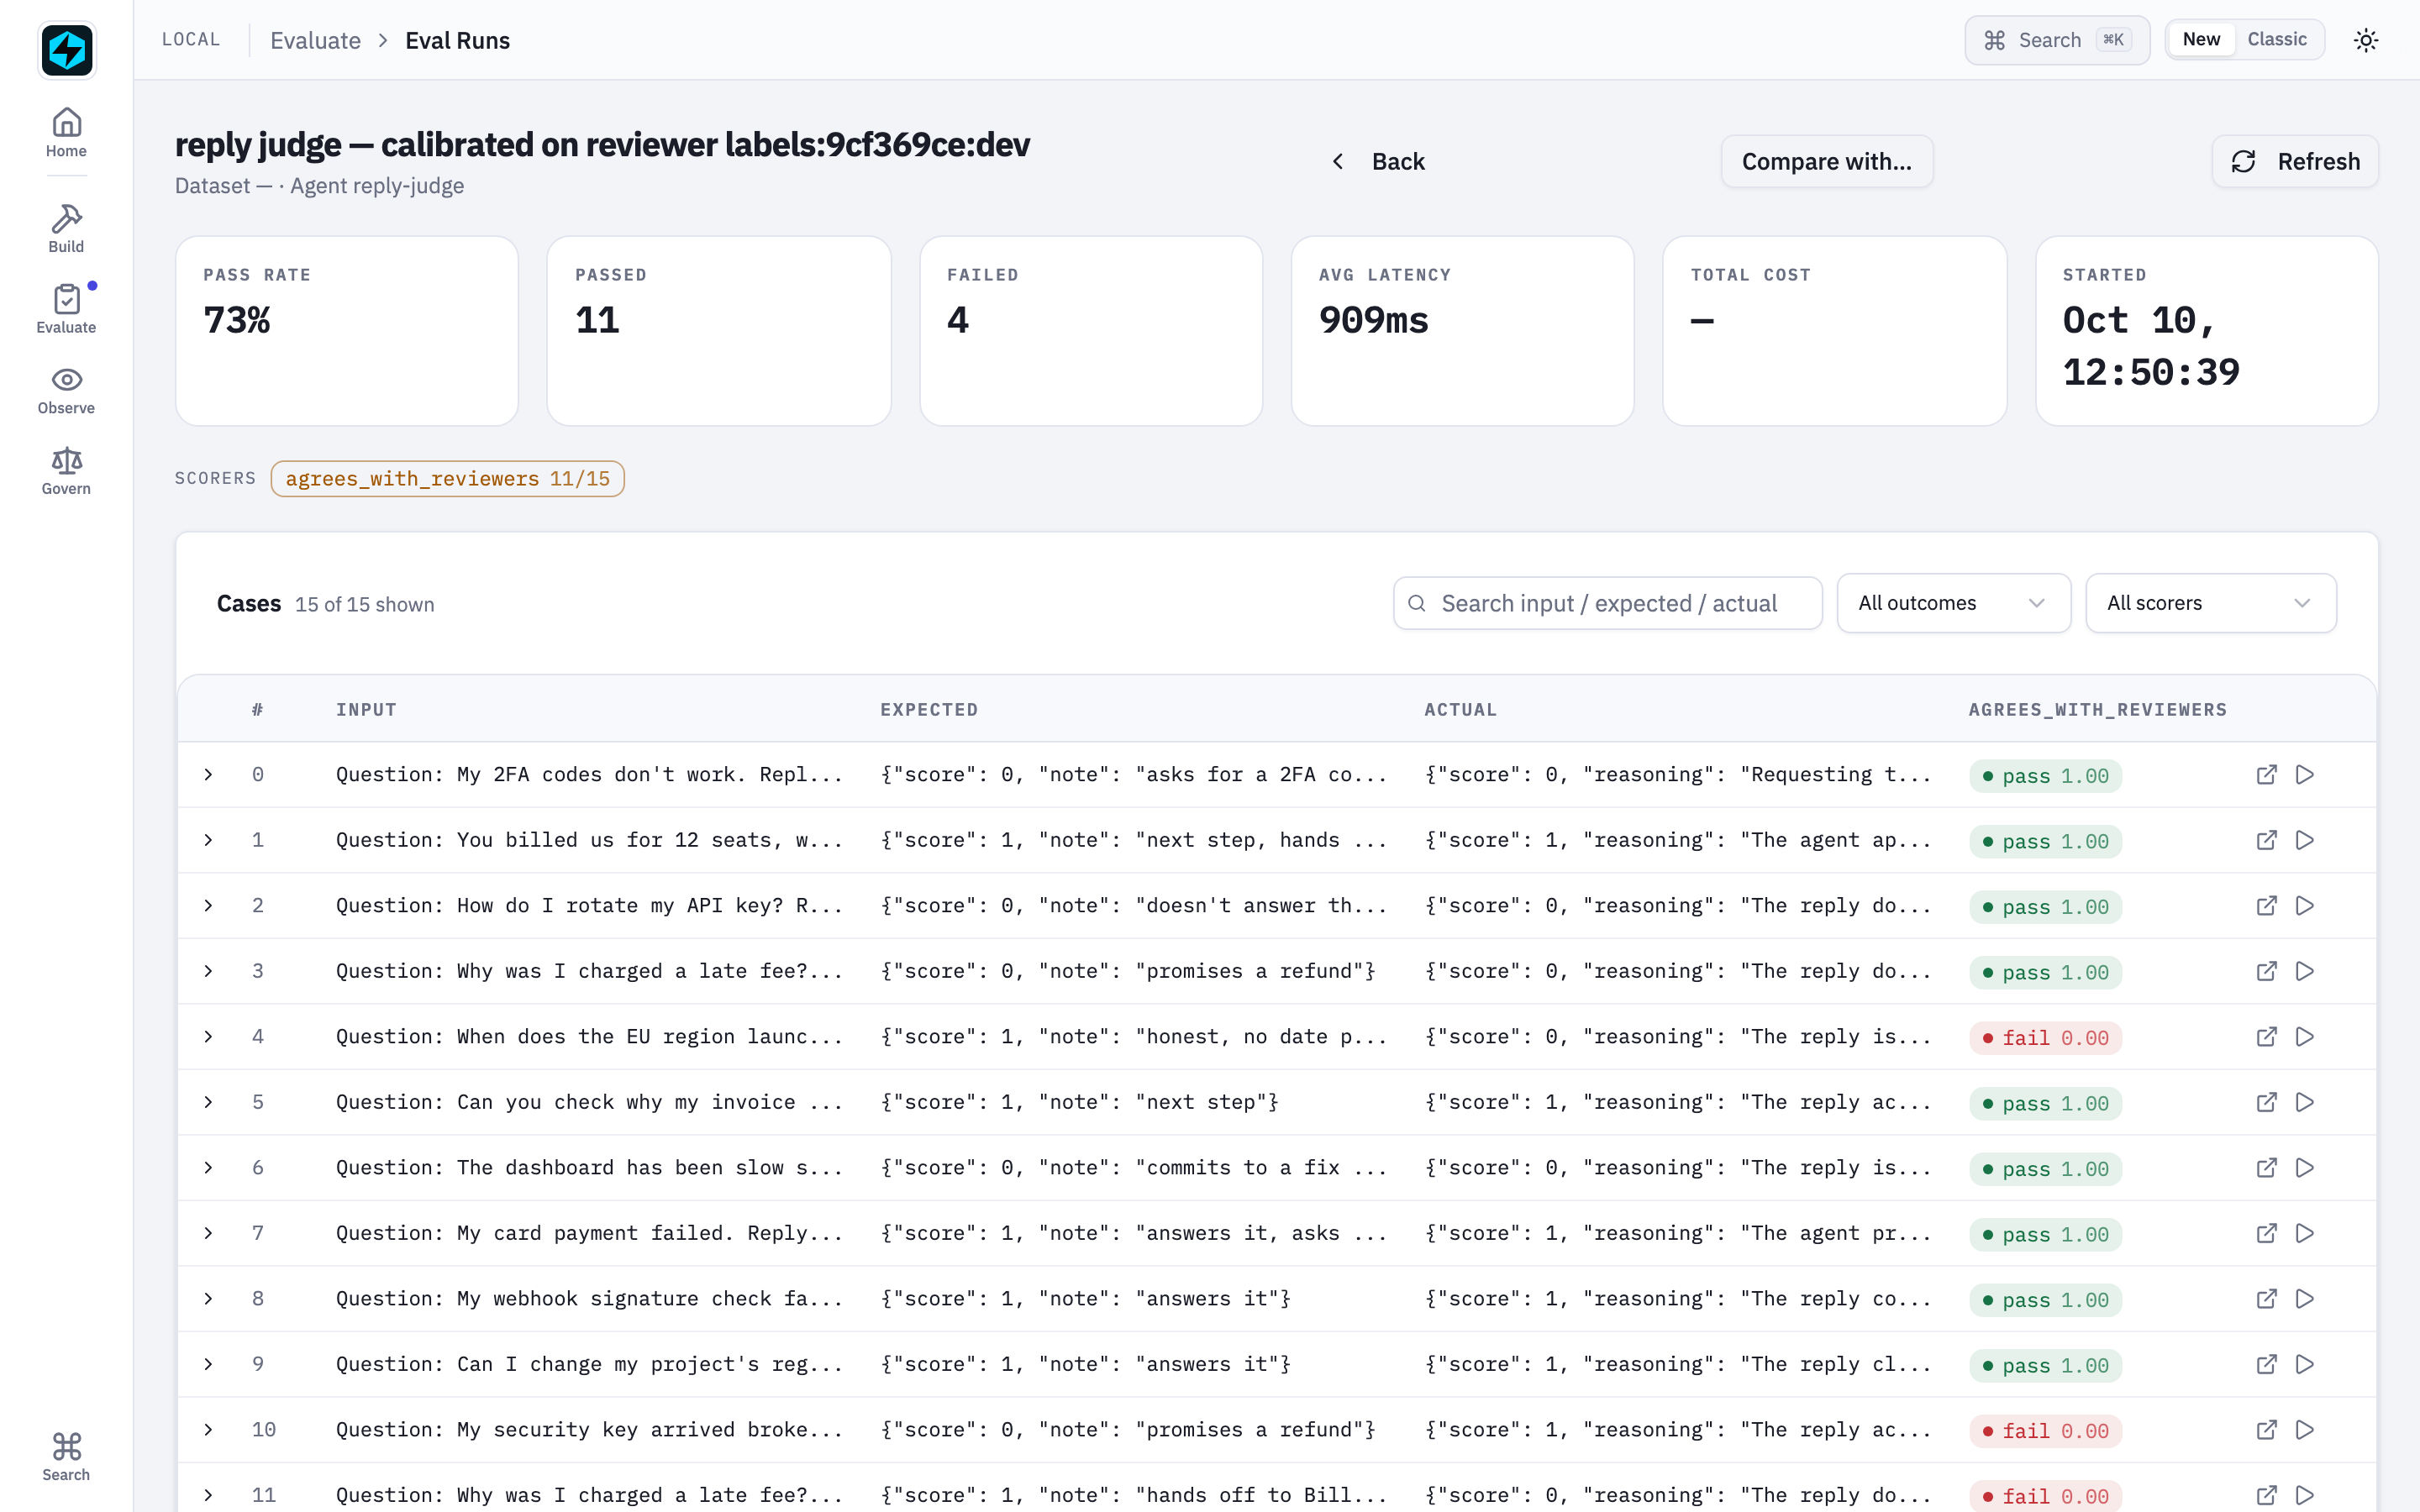Rerun case 8 with play icon

(x=2305, y=1298)
